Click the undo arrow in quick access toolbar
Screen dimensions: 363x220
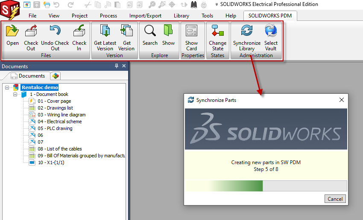point(56,5)
